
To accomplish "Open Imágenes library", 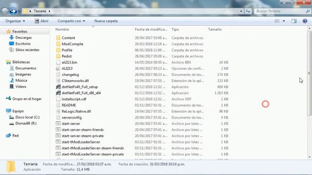I will 23,74.
